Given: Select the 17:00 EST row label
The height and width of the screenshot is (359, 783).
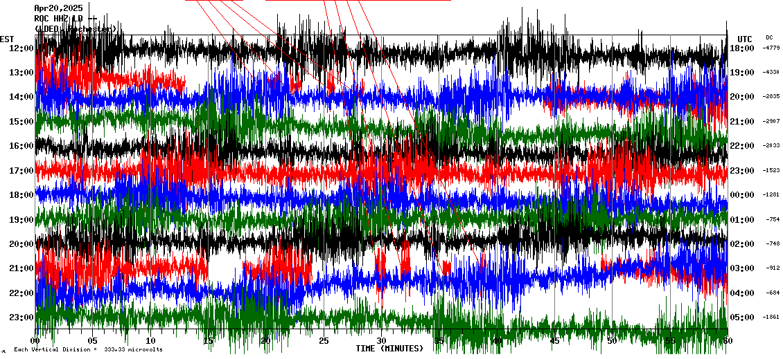Looking at the screenshot, I should point(21,171).
